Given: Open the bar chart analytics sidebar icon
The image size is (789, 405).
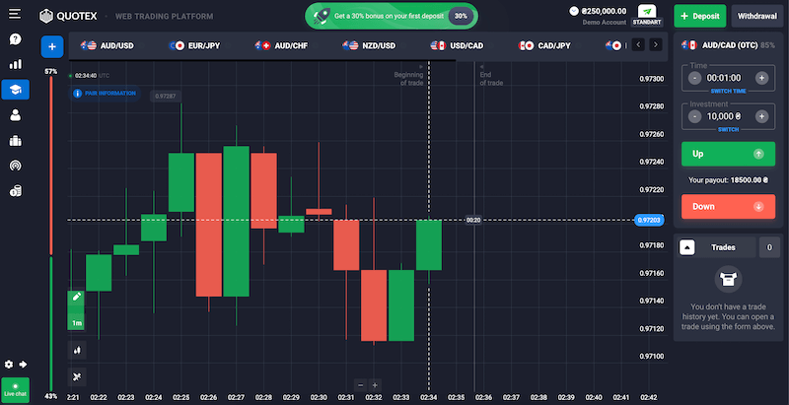Looking at the screenshot, I should pyautogui.click(x=15, y=64).
